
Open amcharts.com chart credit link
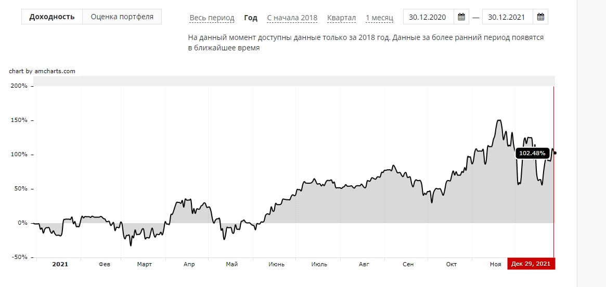point(42,71)
